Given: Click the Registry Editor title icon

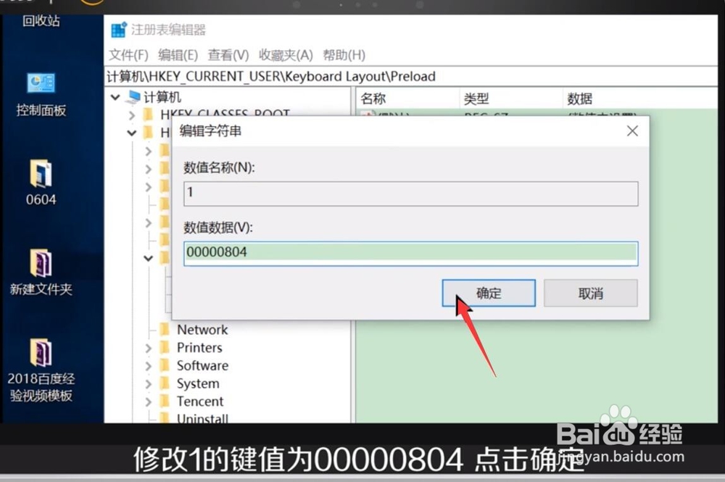Looking at the screenshot, I should click(x=119, y=30).
